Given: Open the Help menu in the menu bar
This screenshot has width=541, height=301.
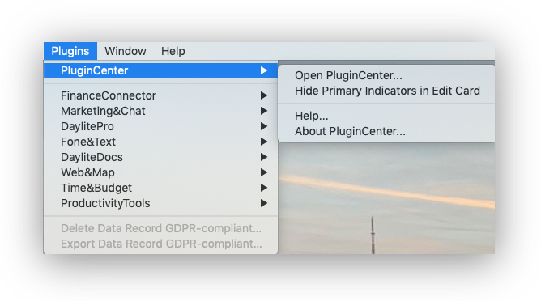Looking at the screenshot, I should (x=173, y=51).
